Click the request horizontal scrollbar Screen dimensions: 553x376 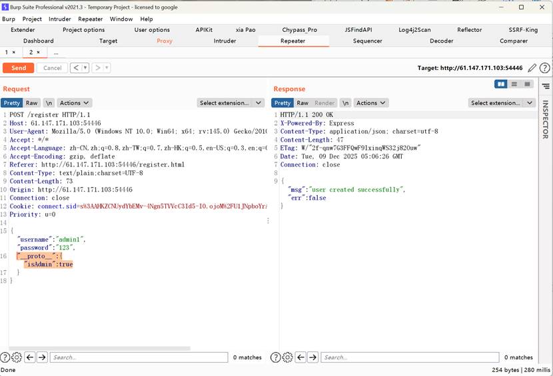click(99, 348)
